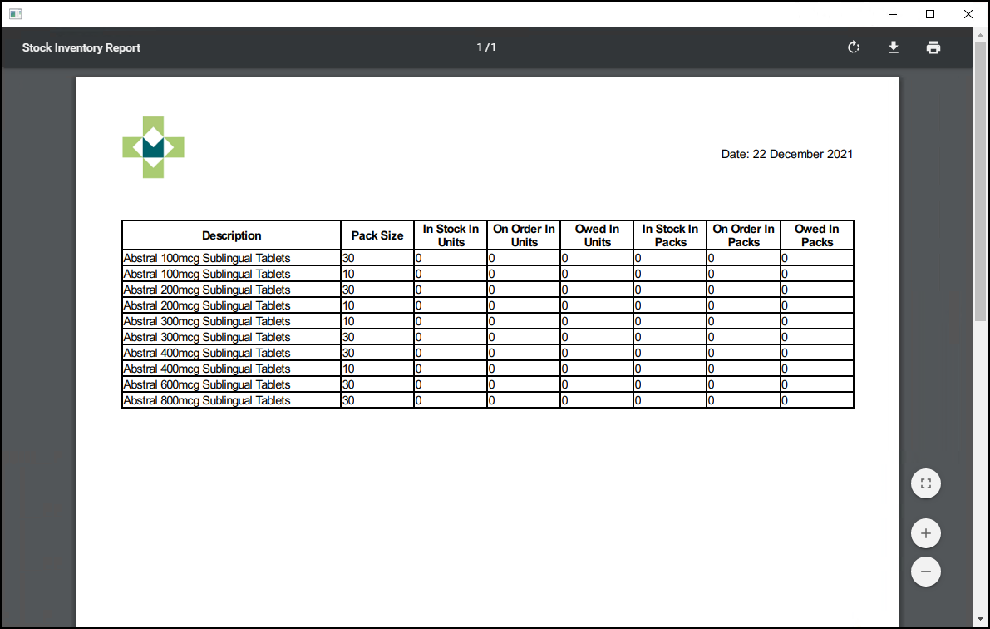This screenshot has height=629, width=990.
Task: Click the Stock Inventory Report title
Action: (x=81, y=47)
